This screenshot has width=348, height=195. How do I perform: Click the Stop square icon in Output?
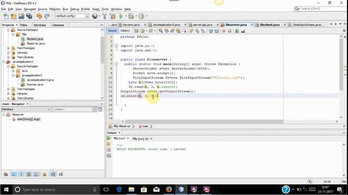pyautogui.click(x=109, y=150)
